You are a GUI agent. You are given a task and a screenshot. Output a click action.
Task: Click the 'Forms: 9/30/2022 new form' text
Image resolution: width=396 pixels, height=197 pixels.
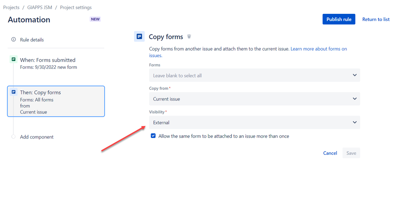[48, 67]
